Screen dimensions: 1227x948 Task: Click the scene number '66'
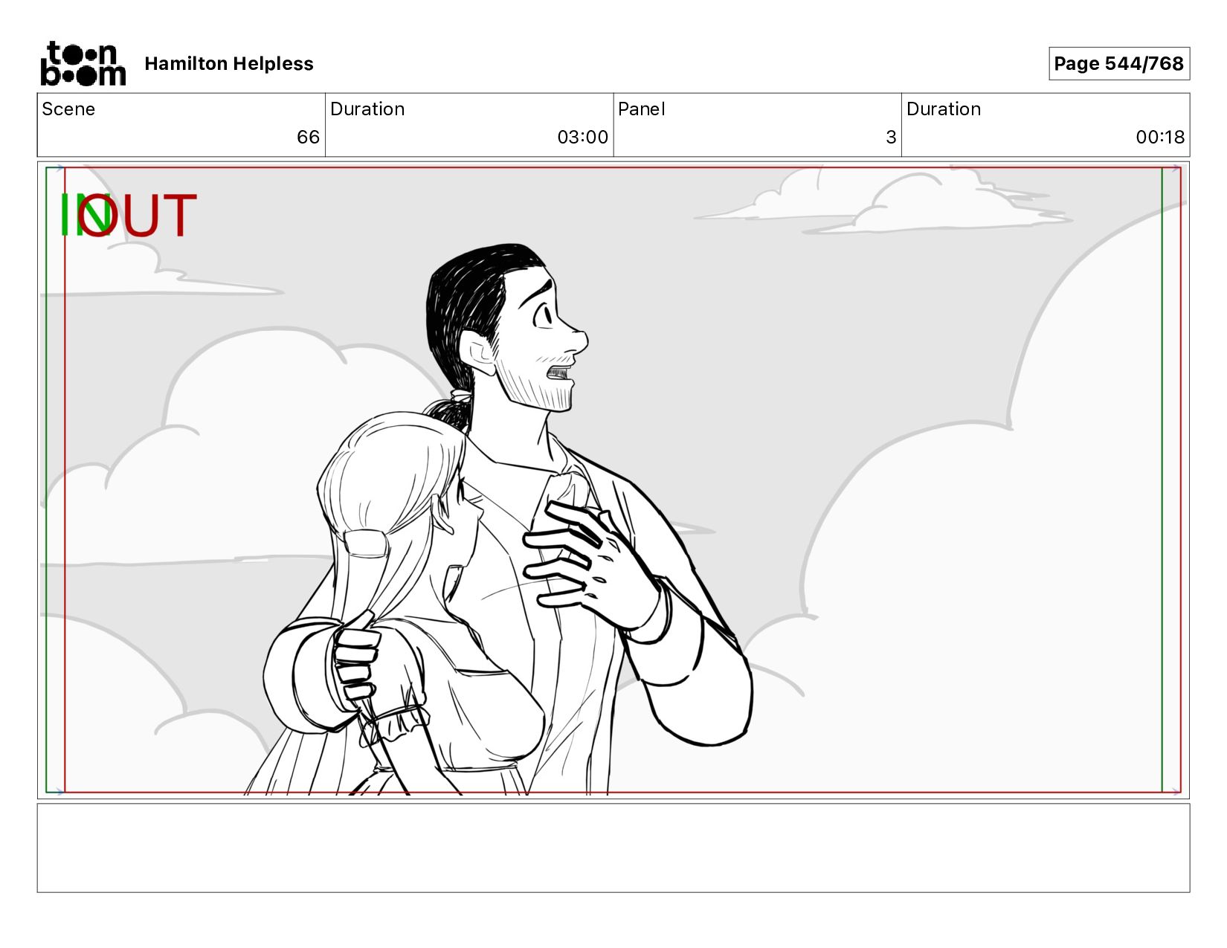point(308,137)
